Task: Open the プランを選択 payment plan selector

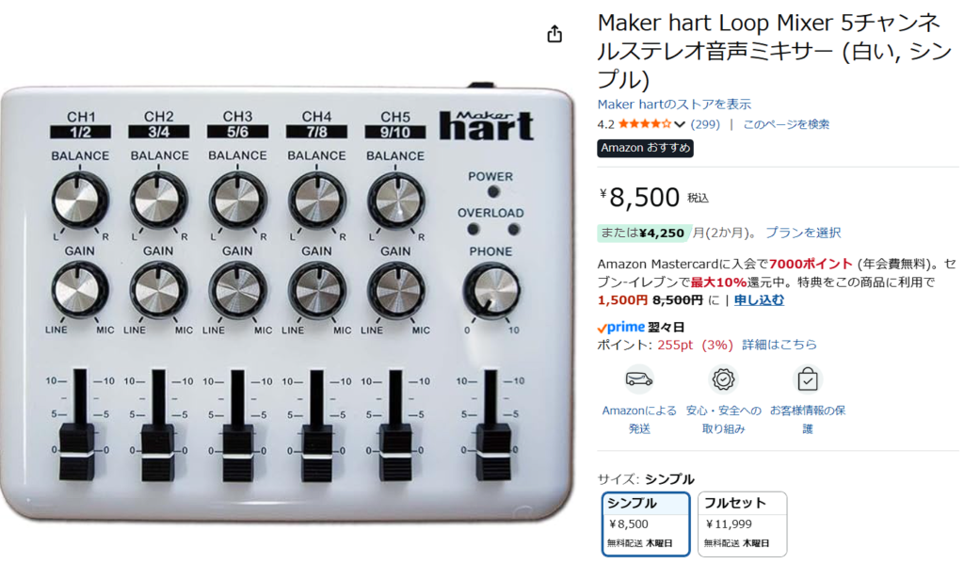Action: (x=803, y=233)
